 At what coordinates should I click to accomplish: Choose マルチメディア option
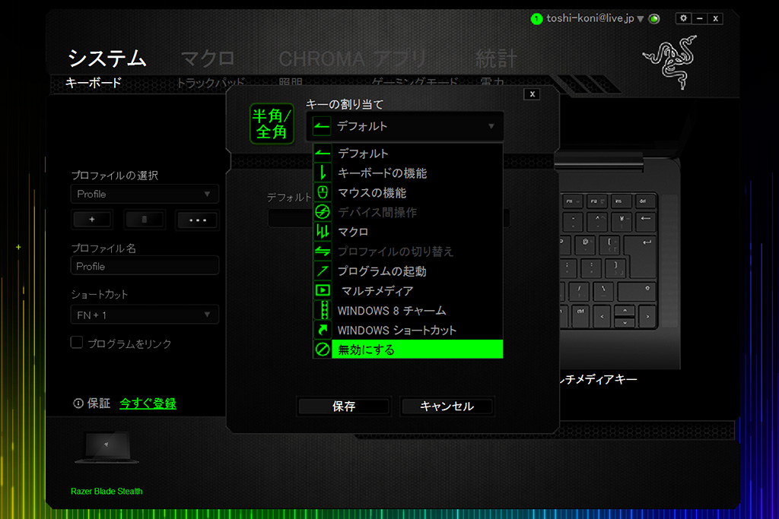pyautogui.click(x=408, y=291)
